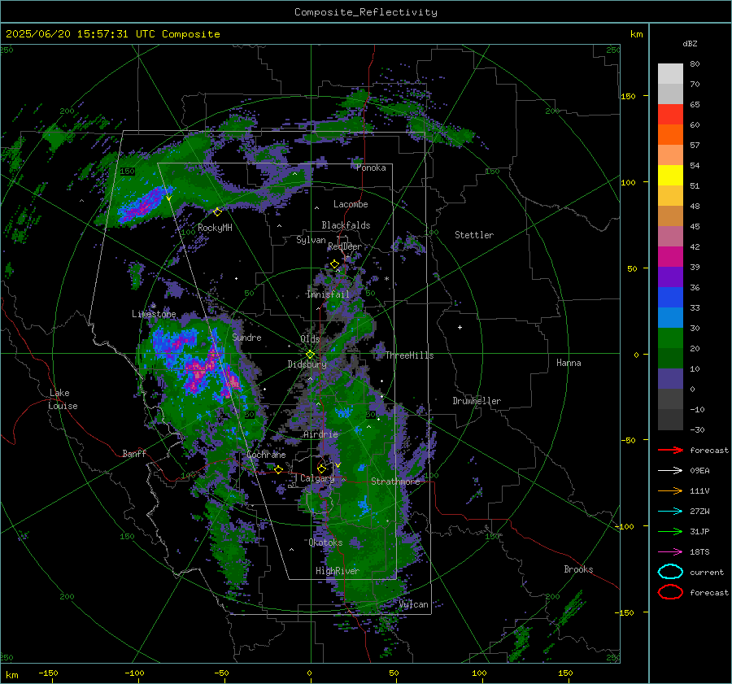
Task: Click the Cochrane city label
Action: (266, 455)
